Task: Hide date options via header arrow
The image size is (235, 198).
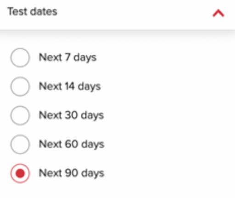Action: [218, 13]
